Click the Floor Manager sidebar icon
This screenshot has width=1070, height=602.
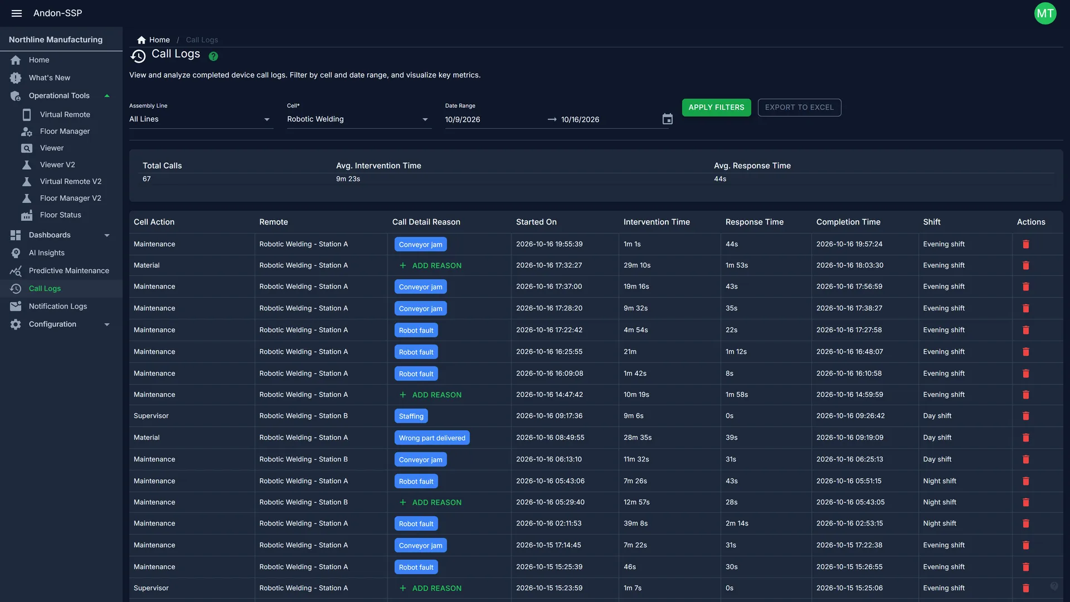point(26,132)
